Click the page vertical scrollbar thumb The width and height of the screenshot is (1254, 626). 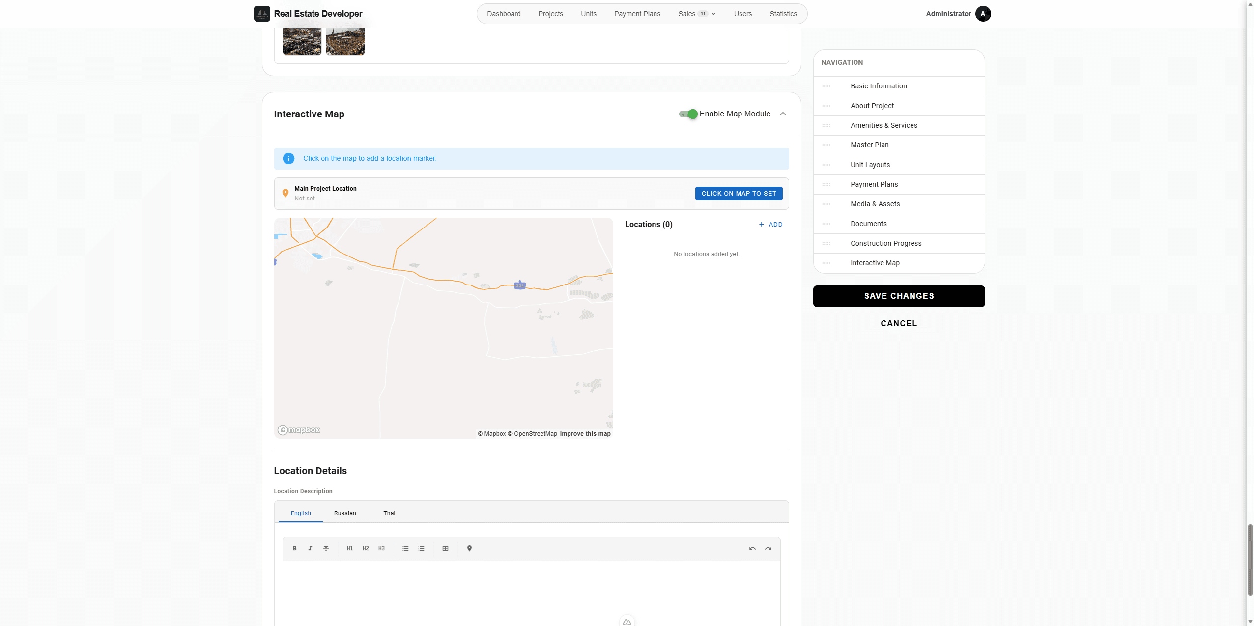1250,559
